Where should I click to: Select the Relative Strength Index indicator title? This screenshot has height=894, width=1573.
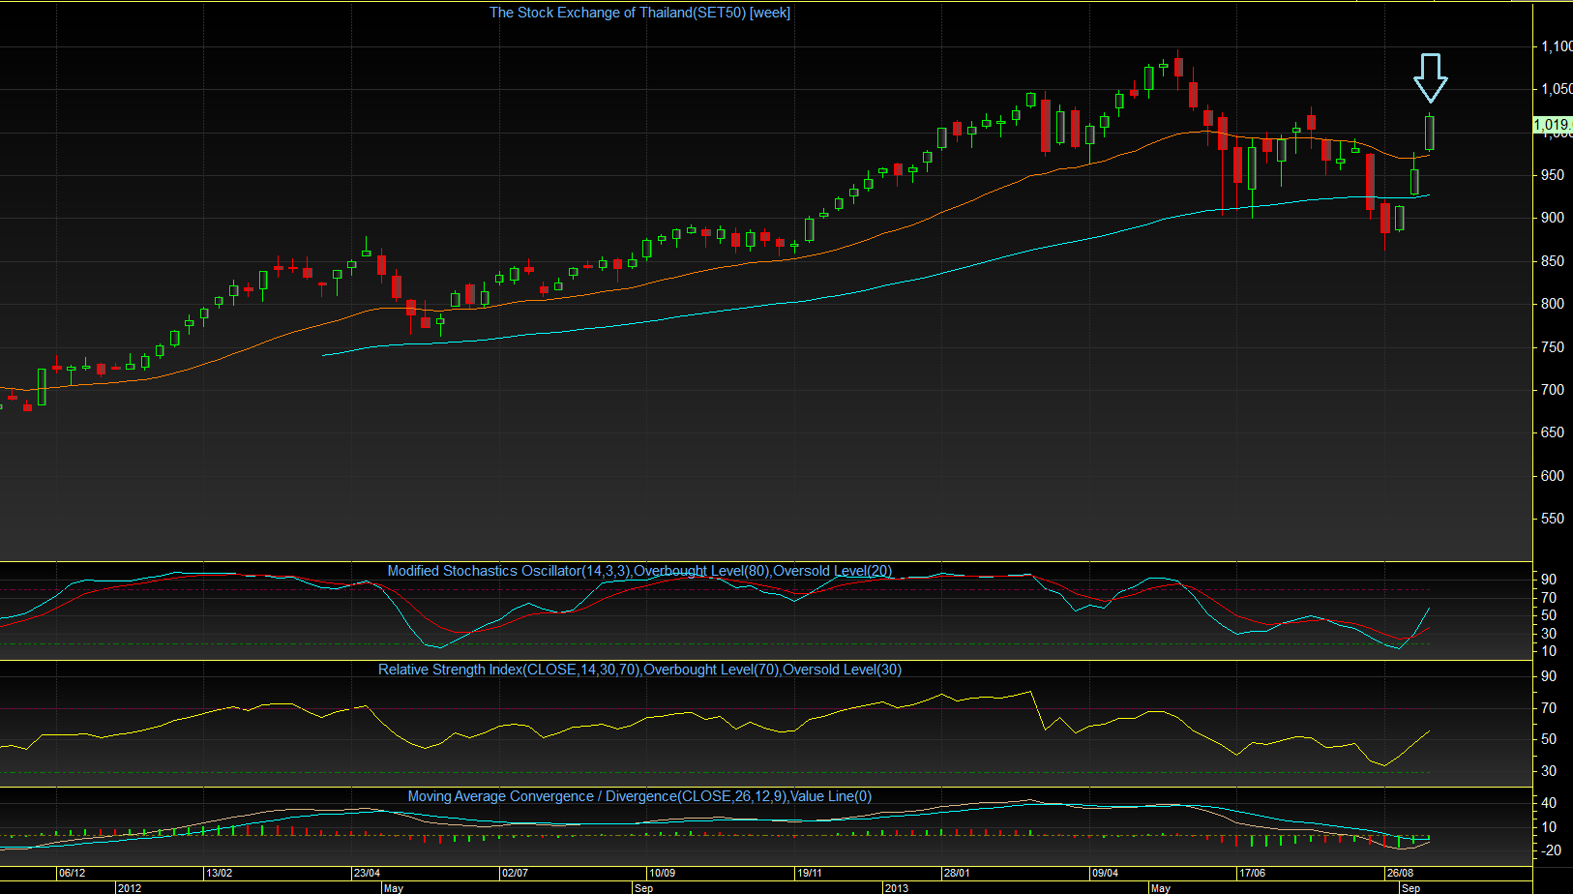pyautogui.click(x=639, y=670)
